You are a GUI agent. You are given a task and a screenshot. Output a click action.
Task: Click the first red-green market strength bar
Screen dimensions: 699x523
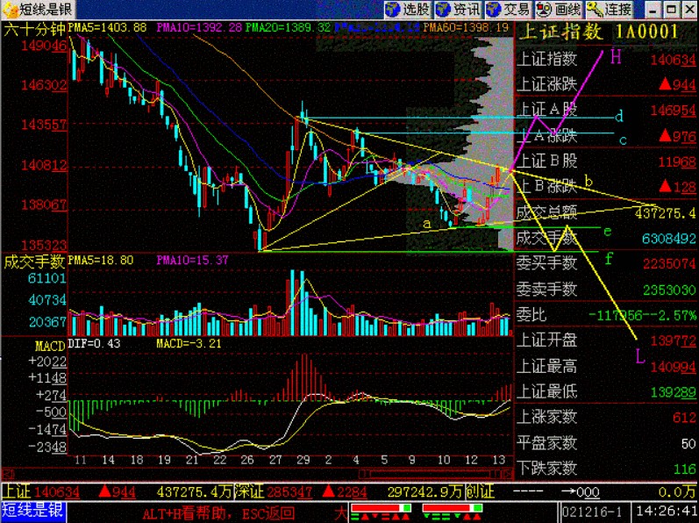pos(381,508)
